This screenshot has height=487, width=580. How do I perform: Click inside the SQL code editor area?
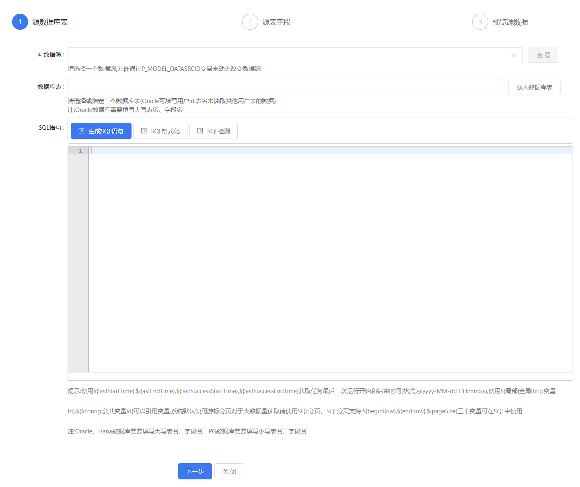(330, 258)
